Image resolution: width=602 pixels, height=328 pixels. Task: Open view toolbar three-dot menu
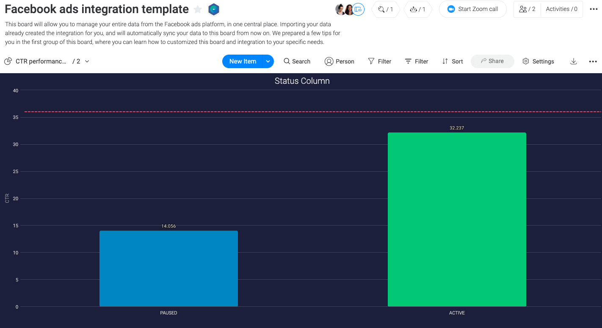coord(593,61)
